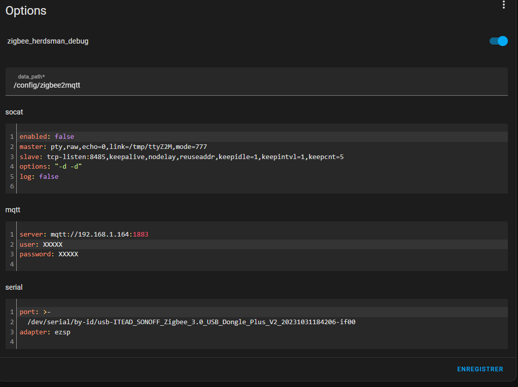The width and height of the screenshot is (518, 387).
Task: Select the socat options "-d -d" line
Action: click(x=51, y=167)
